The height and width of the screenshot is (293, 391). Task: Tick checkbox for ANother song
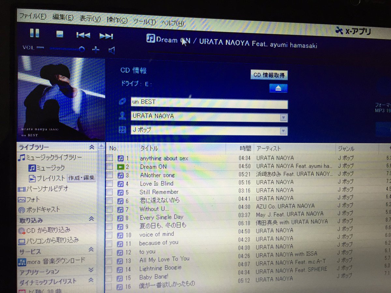[x=110, y=175]
